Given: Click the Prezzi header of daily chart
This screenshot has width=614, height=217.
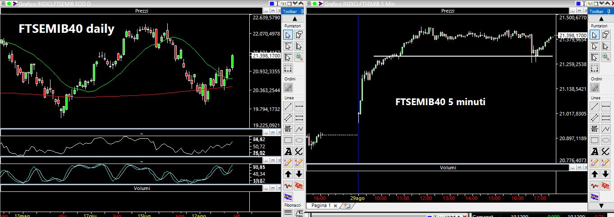Looking at the screenshot, I should [x=142, y=11].
